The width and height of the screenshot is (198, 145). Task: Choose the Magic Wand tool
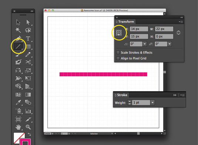click(18, 30)
